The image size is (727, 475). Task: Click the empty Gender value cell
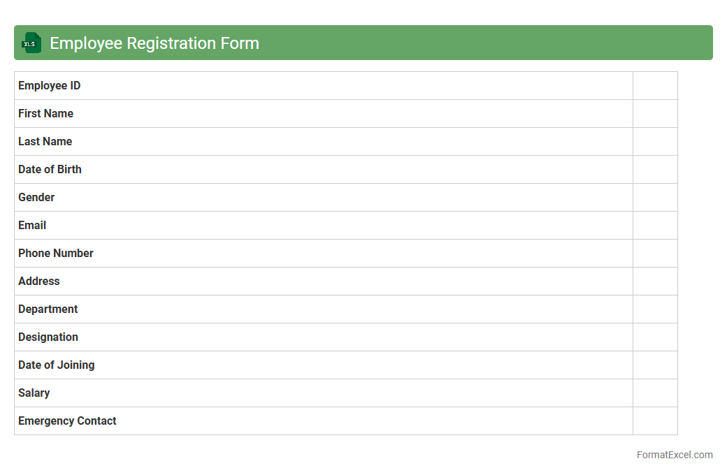click(655, 198)
